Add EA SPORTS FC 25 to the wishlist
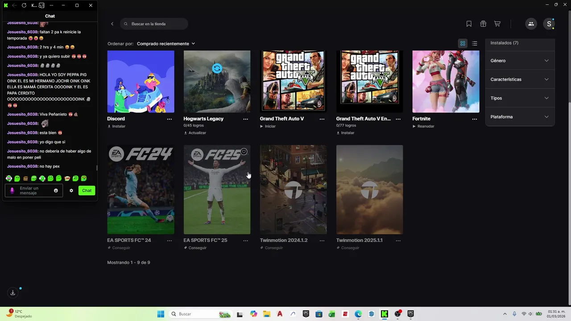 tap(244, 152)
